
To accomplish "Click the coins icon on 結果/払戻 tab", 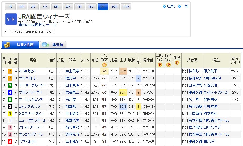I will [7, 45].
